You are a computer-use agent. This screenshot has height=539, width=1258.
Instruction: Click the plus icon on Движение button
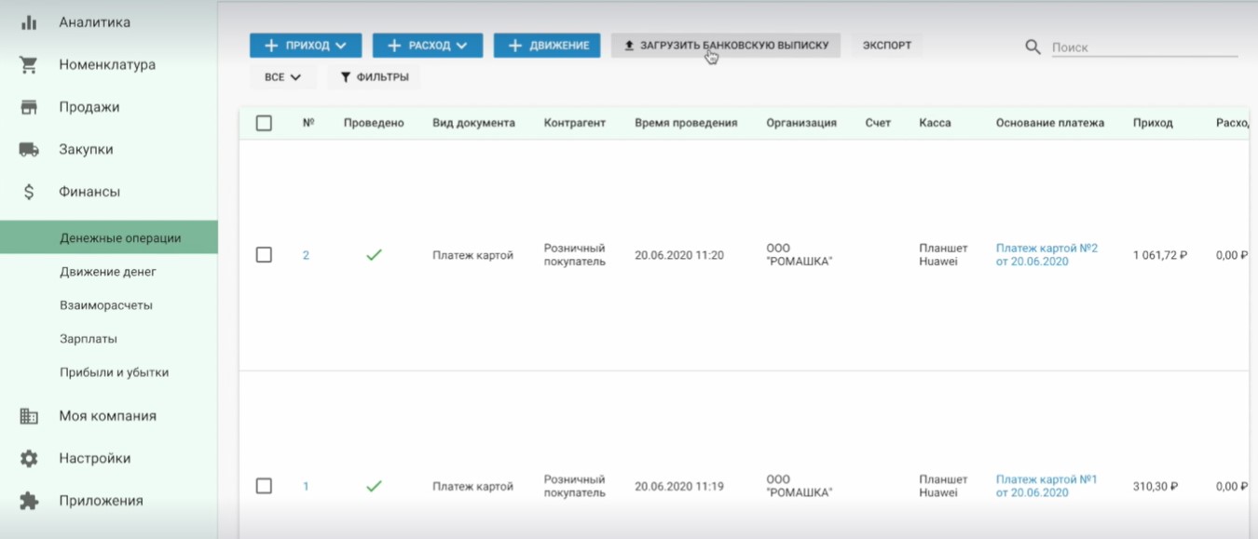(514, 45)
